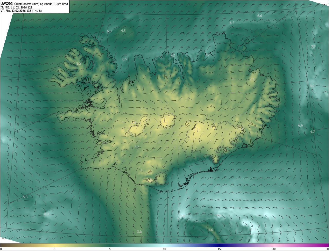Click the 50 tick on the color scale
The image size is (329, 251).
click(x=327, y=249)
